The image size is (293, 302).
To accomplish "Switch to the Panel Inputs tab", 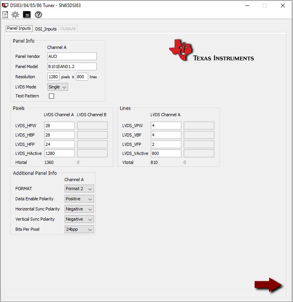I will coord(19,28).
